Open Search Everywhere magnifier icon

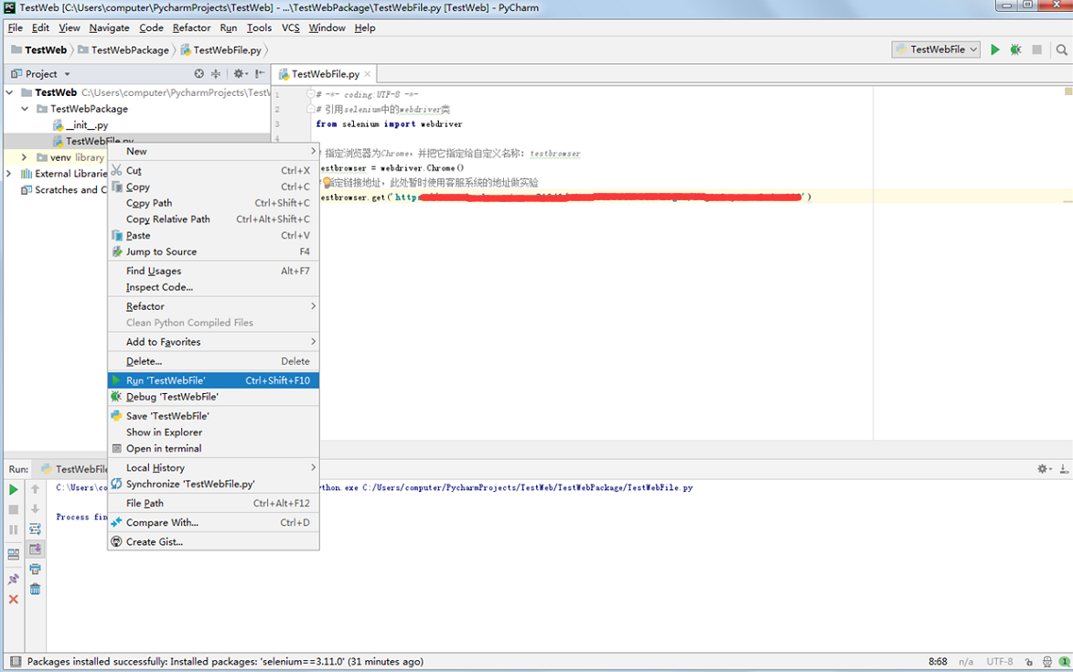[1061, 49]
